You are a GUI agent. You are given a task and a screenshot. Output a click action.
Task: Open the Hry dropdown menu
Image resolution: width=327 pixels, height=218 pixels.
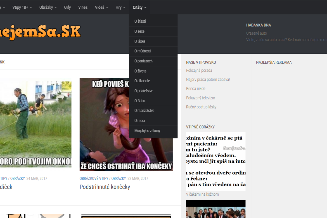point(120,7)
